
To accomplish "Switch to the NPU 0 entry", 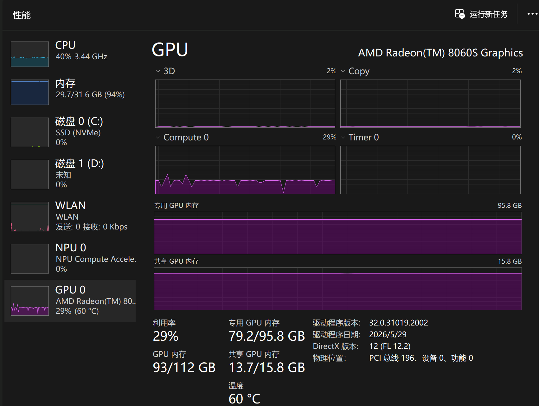I will (70, 259).
